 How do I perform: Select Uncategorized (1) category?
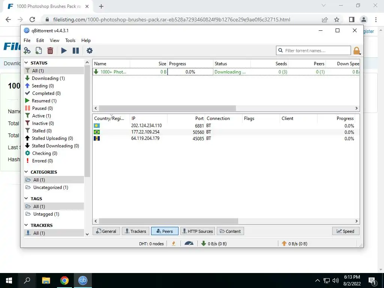pyautogui.click(x=54, y=187)
